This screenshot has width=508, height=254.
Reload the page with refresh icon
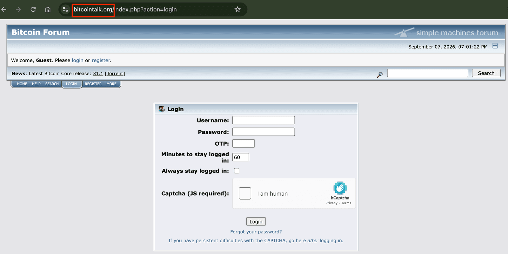(x=33, y=10)
